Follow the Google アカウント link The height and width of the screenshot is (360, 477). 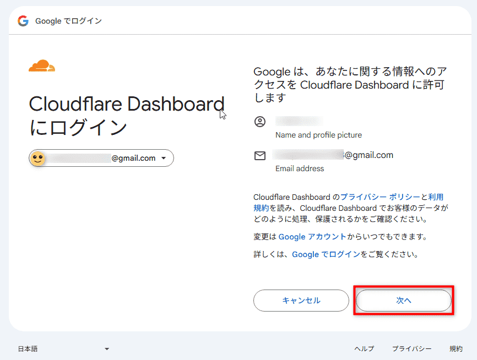click(312, 237)
